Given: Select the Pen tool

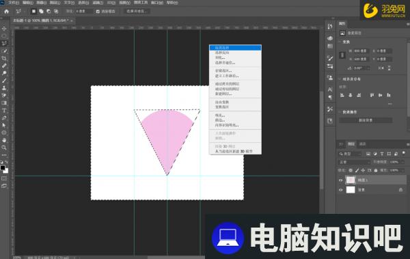Looking at the screenshot, I should pyautogui.click(x=4, y=118).
